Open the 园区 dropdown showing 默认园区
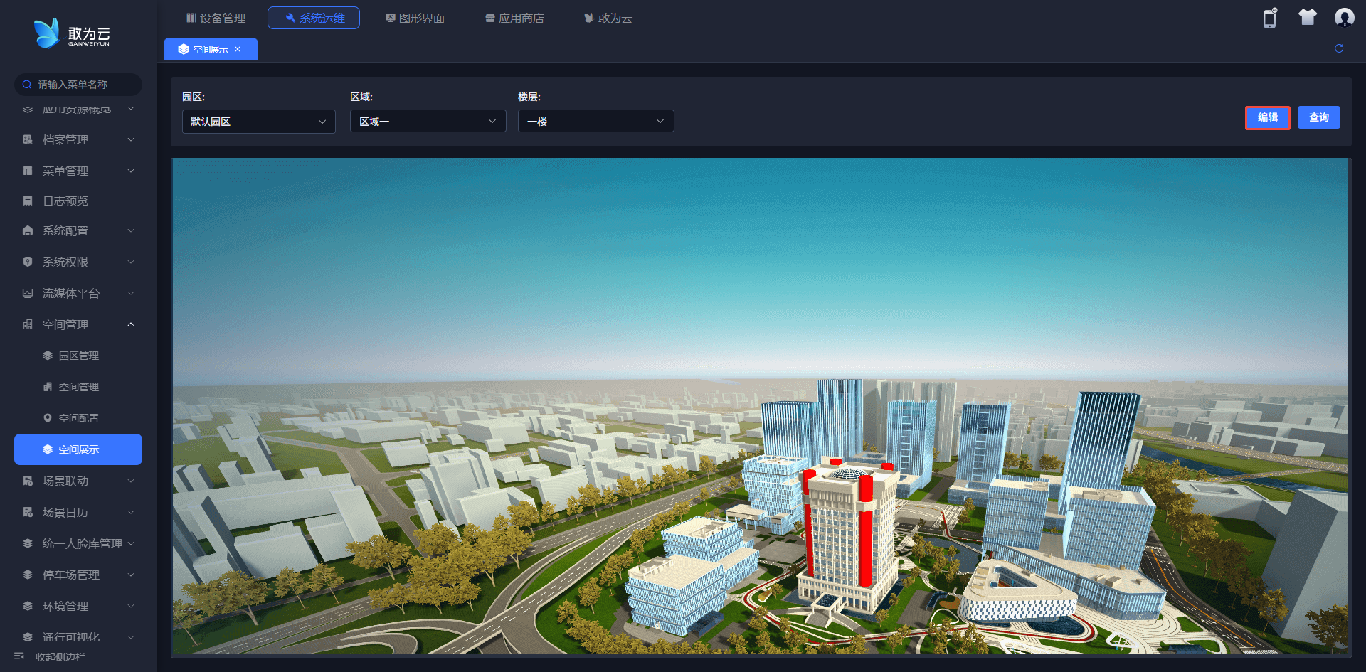 (259, 122)
